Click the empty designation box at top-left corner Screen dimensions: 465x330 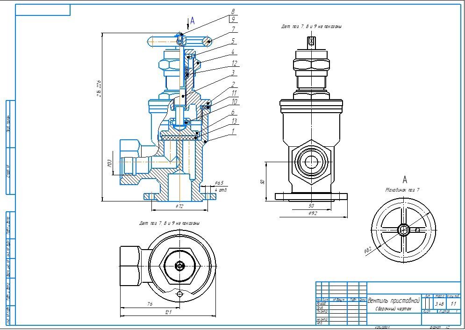pyautogui.click(x=43, y=10)
